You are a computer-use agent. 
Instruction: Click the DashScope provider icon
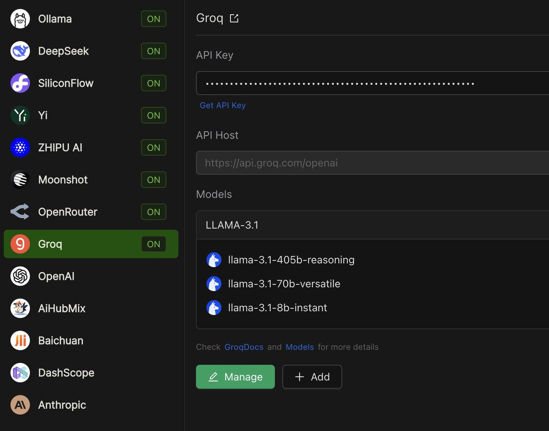20,373
